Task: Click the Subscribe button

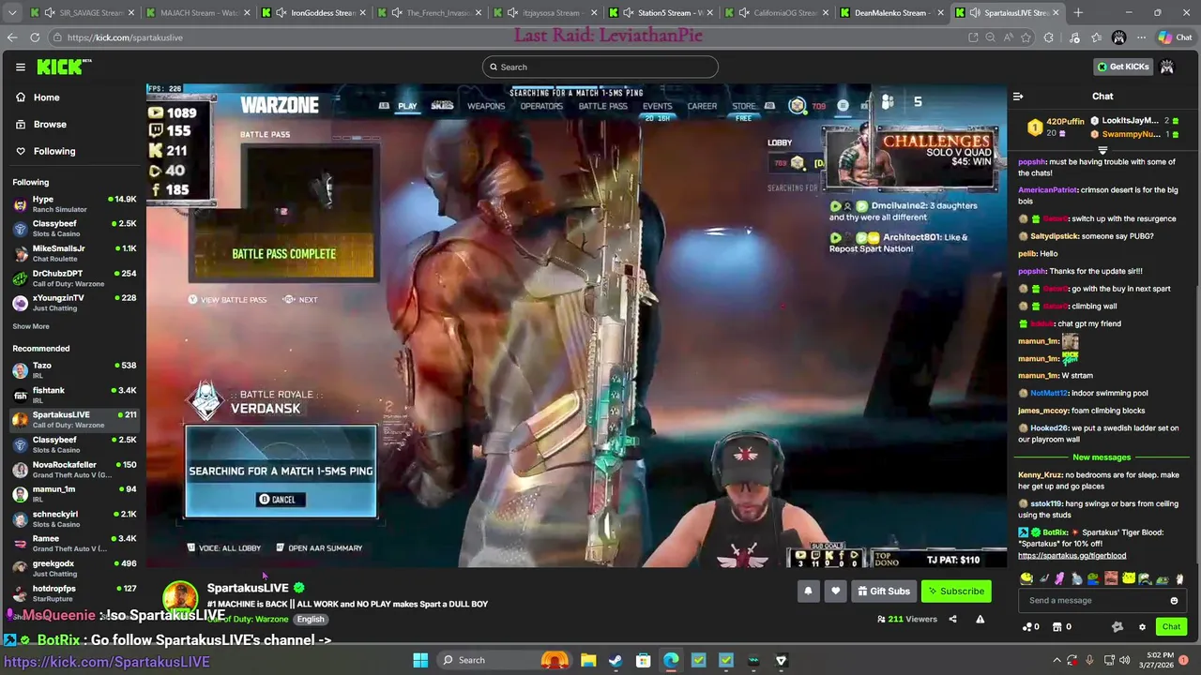Action: 956,592
